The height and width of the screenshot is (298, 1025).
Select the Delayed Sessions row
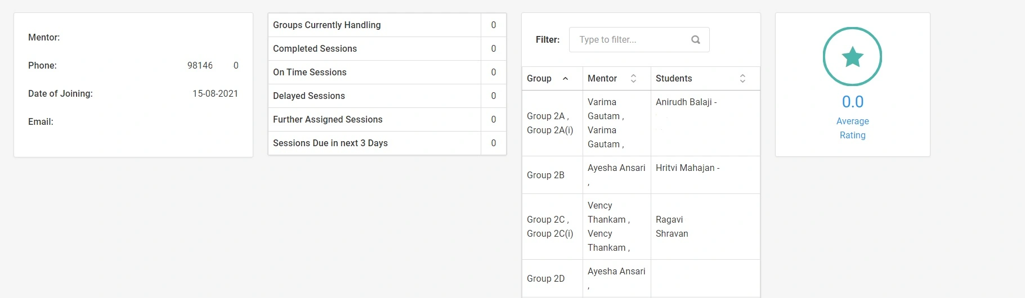point(387,96)
